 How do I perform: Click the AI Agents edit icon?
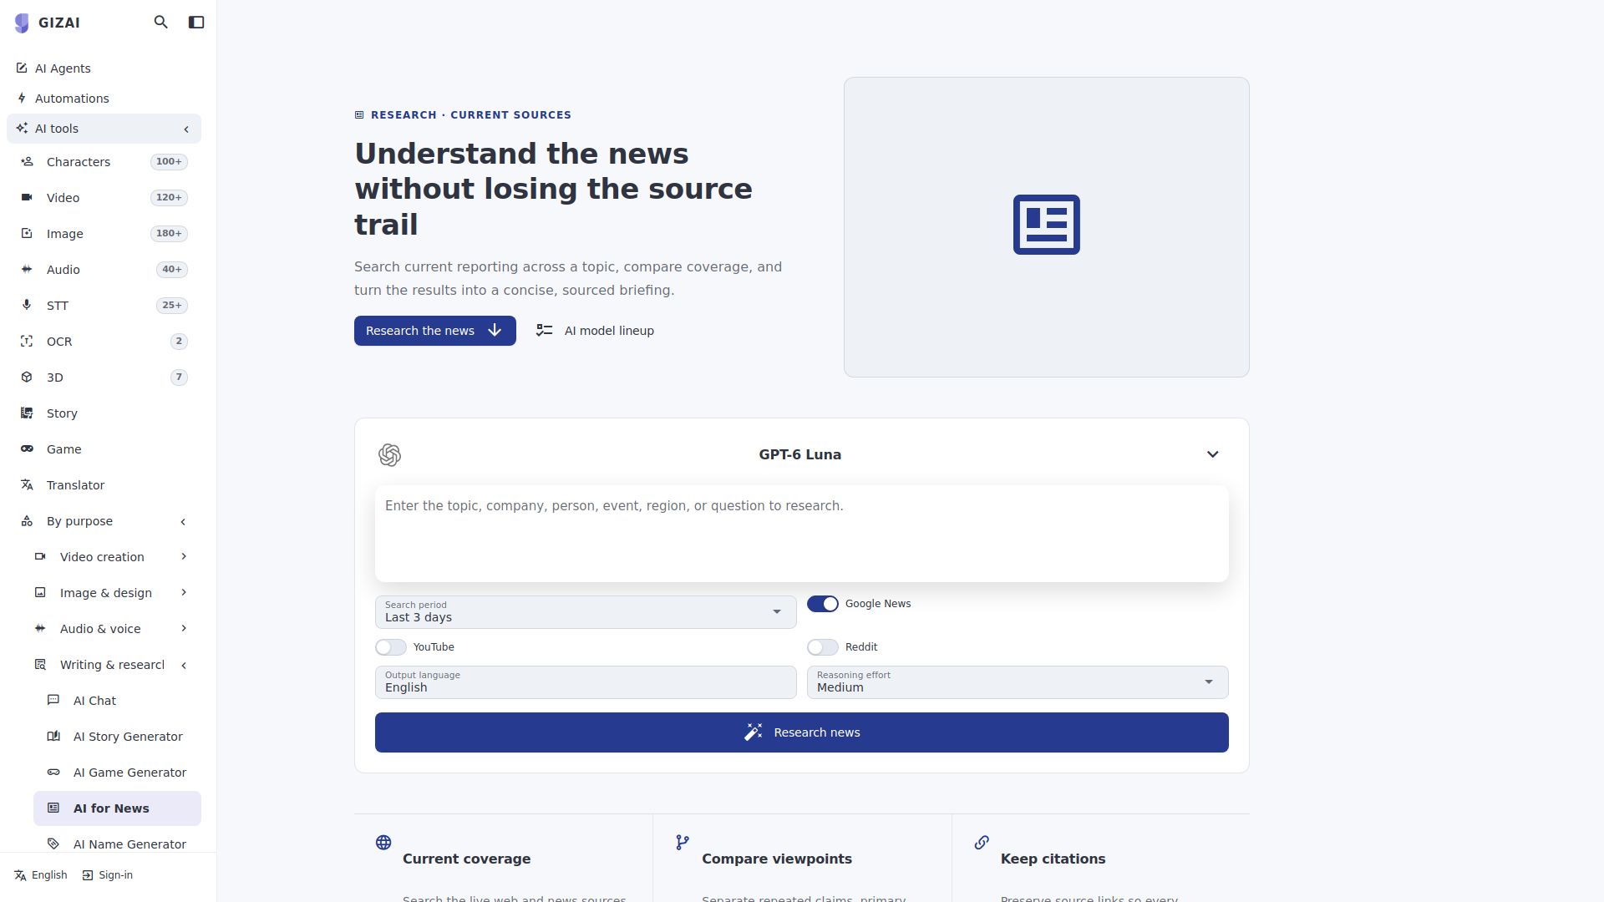[22, 68]
